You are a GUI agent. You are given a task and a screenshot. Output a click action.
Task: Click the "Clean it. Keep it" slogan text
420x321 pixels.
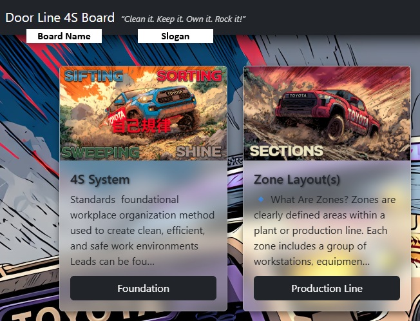coord(184,19)
